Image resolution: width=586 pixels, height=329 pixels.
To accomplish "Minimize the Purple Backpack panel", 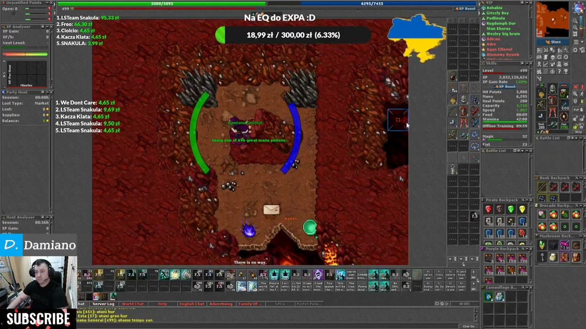I will pos(527,249).
